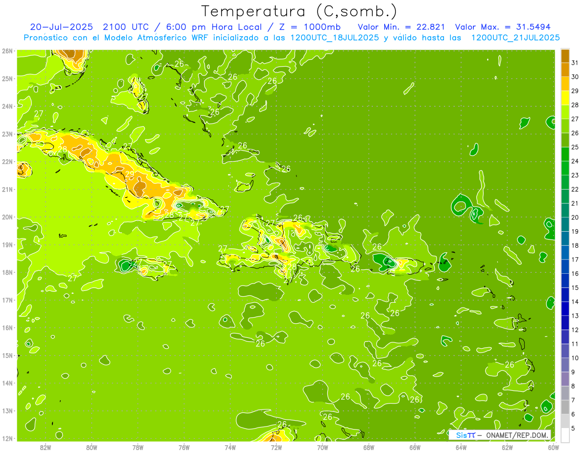The image size is (588, 454).
Task: Click the brown swatch above 31 on colorbar
Action: pyautogui.click(x=565, y=56)
